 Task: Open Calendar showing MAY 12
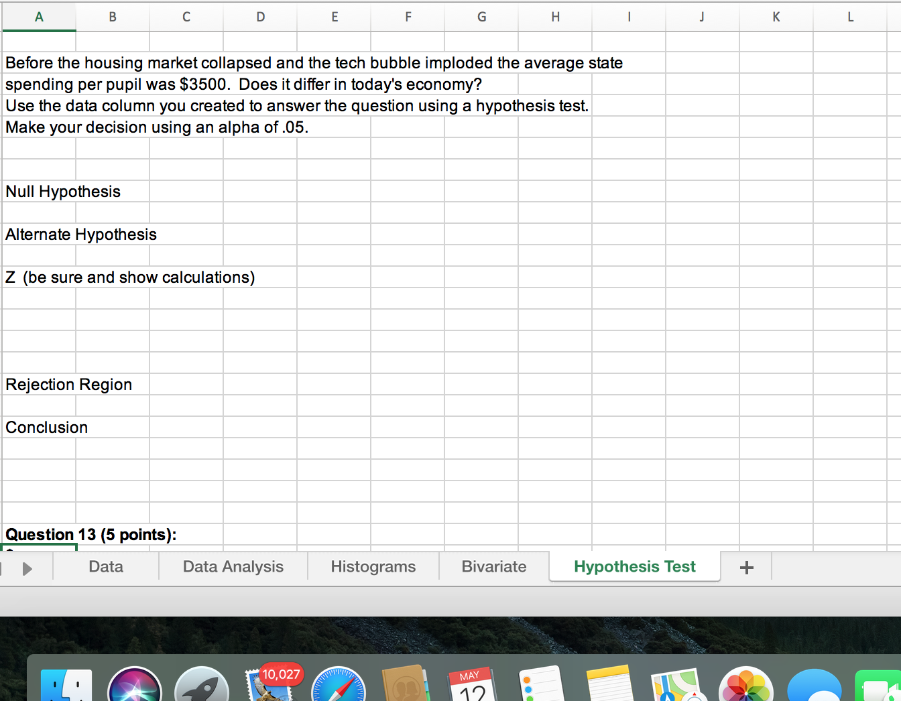(471, 685)
